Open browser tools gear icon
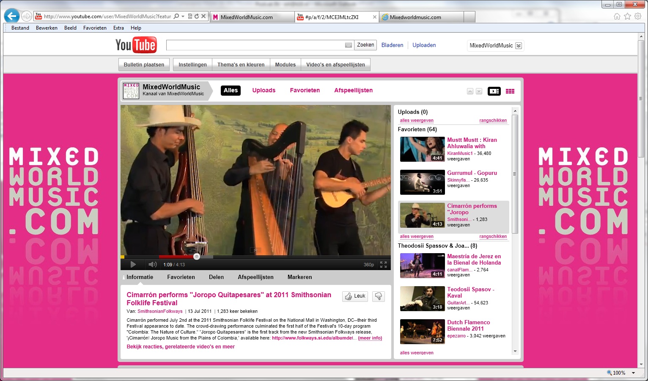 638,17
